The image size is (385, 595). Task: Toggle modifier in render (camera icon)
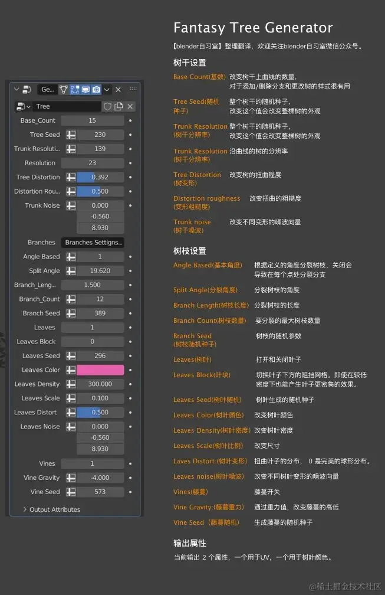[97, 90]
